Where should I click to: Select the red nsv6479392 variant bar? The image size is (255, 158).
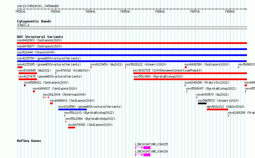pos(72,128)
